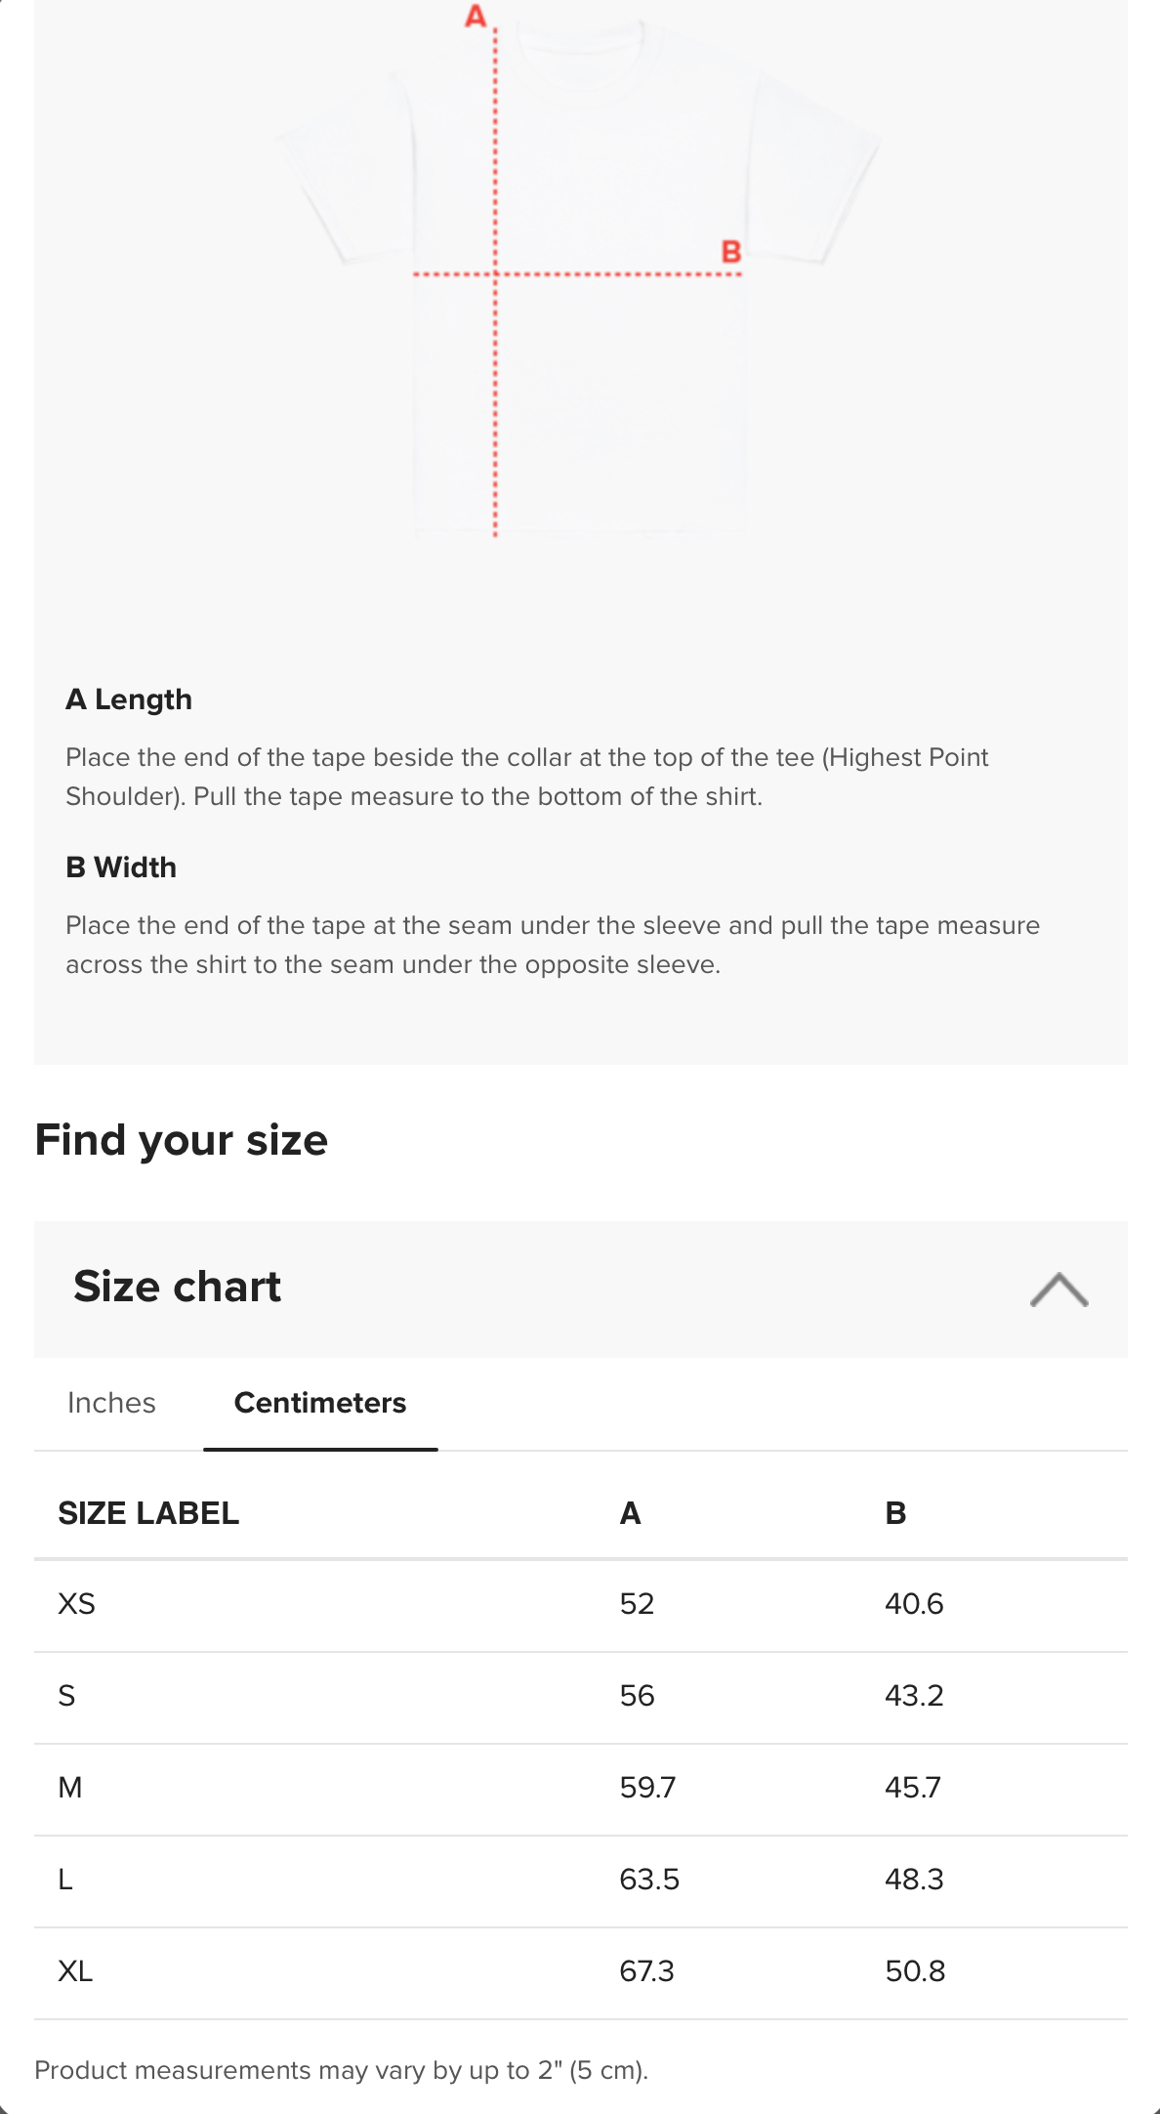The width and height of the screenshot is (1160, 2114).
Task: Select the XS size row label
Action: coord(77,1604)
